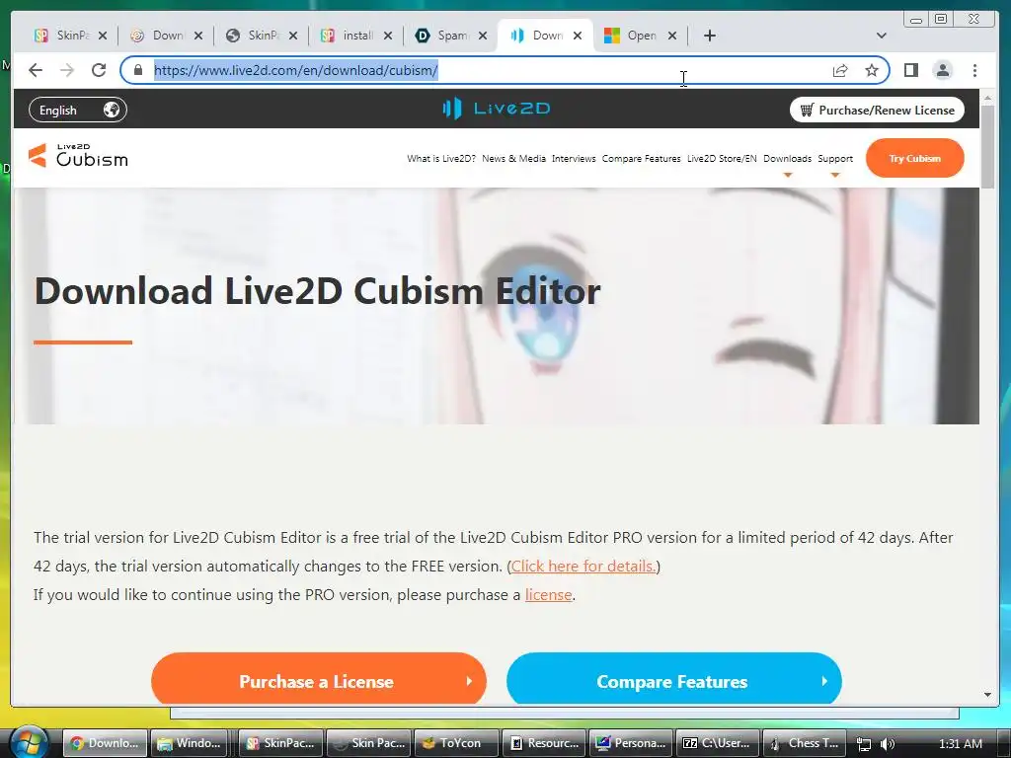Click the volume speaker tray icon
The image size is (1011, 758).
tap(888, 744)
